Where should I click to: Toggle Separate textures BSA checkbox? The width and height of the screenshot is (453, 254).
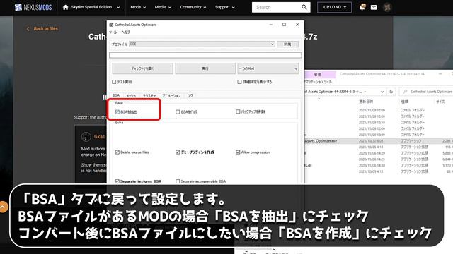pyautogui.click(x=117, y=181)
